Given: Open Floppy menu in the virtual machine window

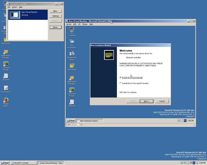Looking at the screenshot, I should point(85,24).
